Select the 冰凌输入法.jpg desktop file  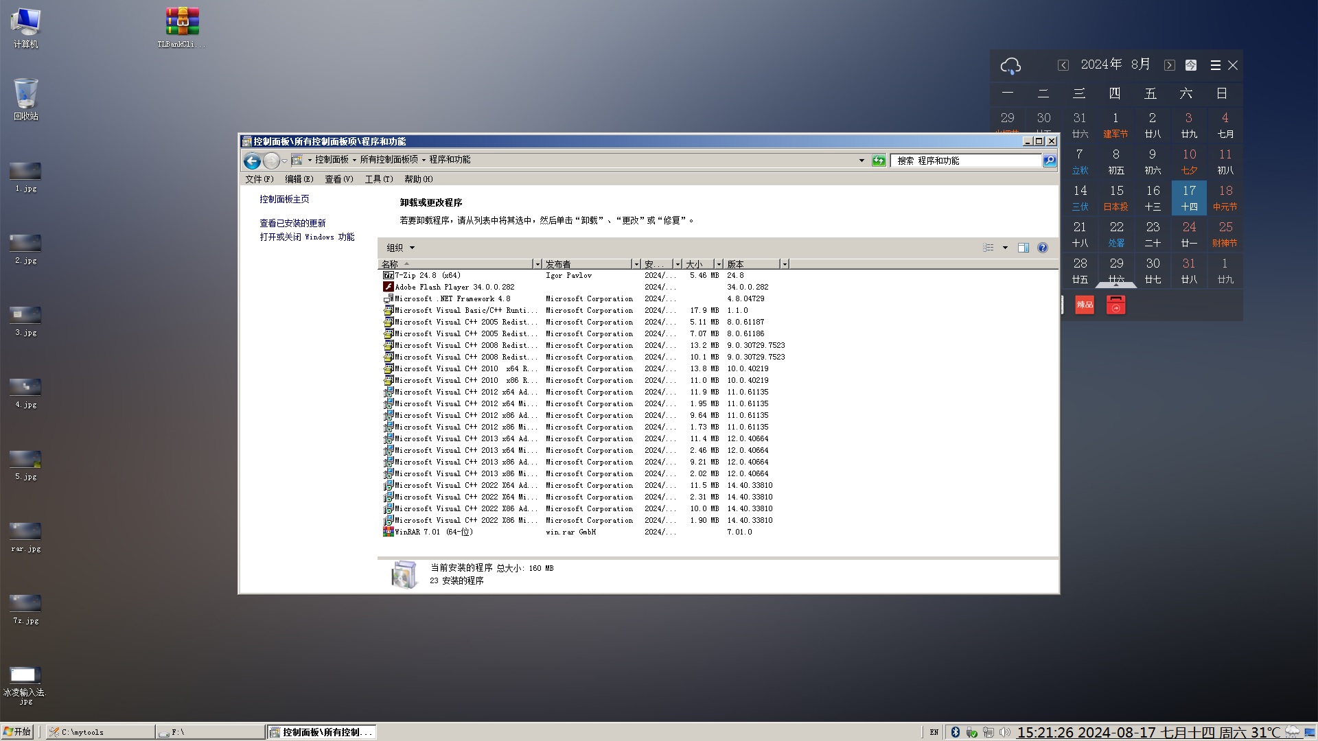tap(25, 685)
